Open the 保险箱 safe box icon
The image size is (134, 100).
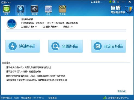click(34, 10)
